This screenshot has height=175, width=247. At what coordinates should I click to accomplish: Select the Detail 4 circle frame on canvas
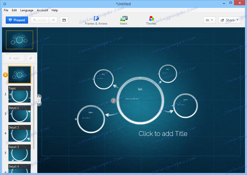[x=185, y=106]
